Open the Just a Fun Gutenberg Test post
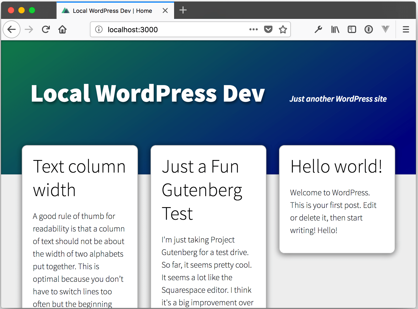The image size is (418, 309). click(202, 190)
